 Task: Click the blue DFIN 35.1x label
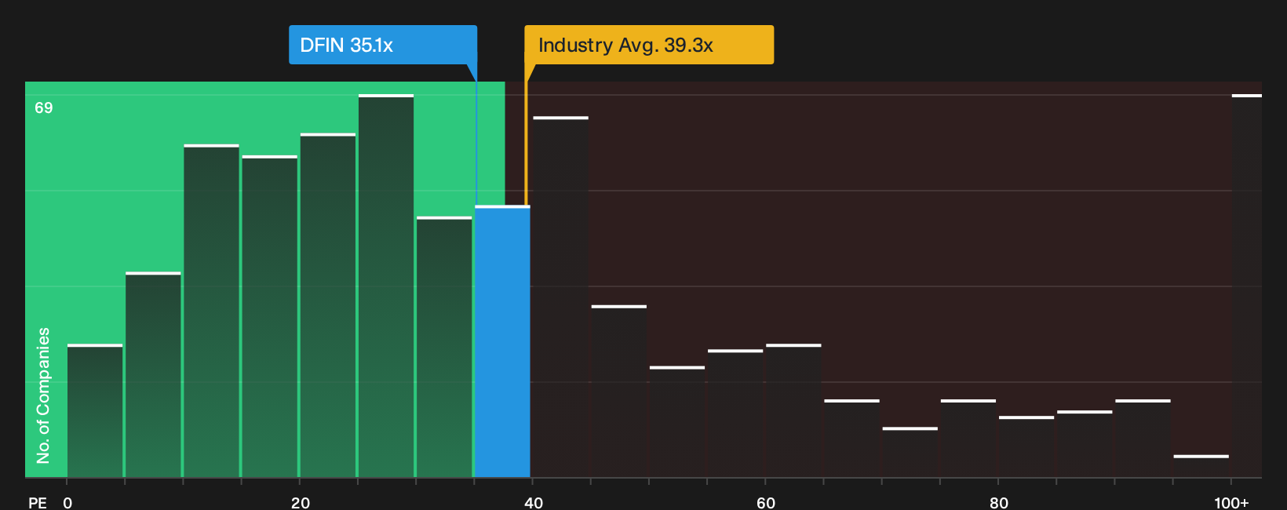(383, 45)
